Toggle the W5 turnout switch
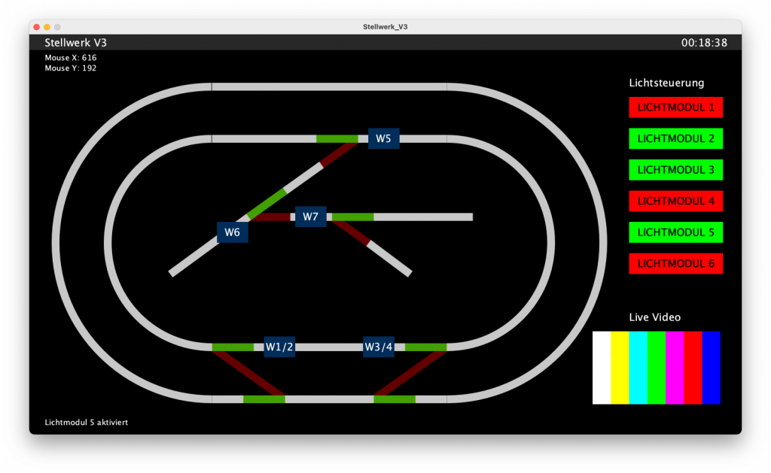Screen dimensions: 771x473 [383, 138]
